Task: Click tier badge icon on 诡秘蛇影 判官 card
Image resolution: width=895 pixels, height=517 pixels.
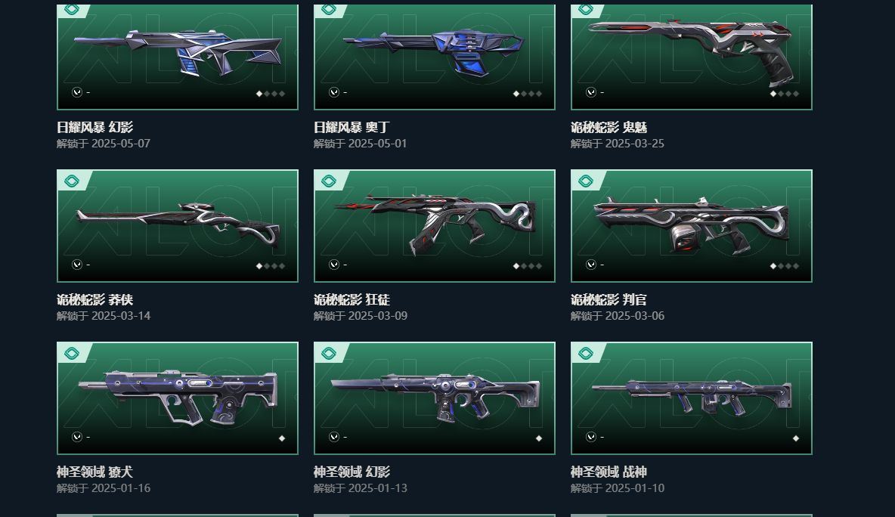Action: [x=586, y=181]
